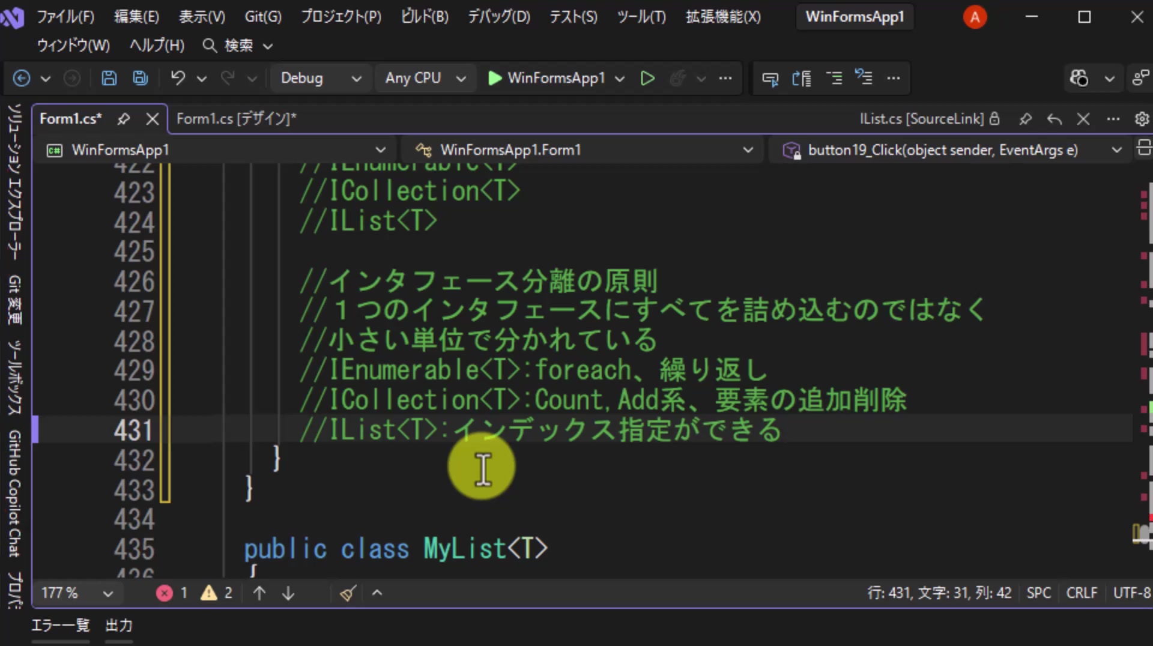Save the current file with Save icon
The image size is (1153, 646).
click(109, 78)
